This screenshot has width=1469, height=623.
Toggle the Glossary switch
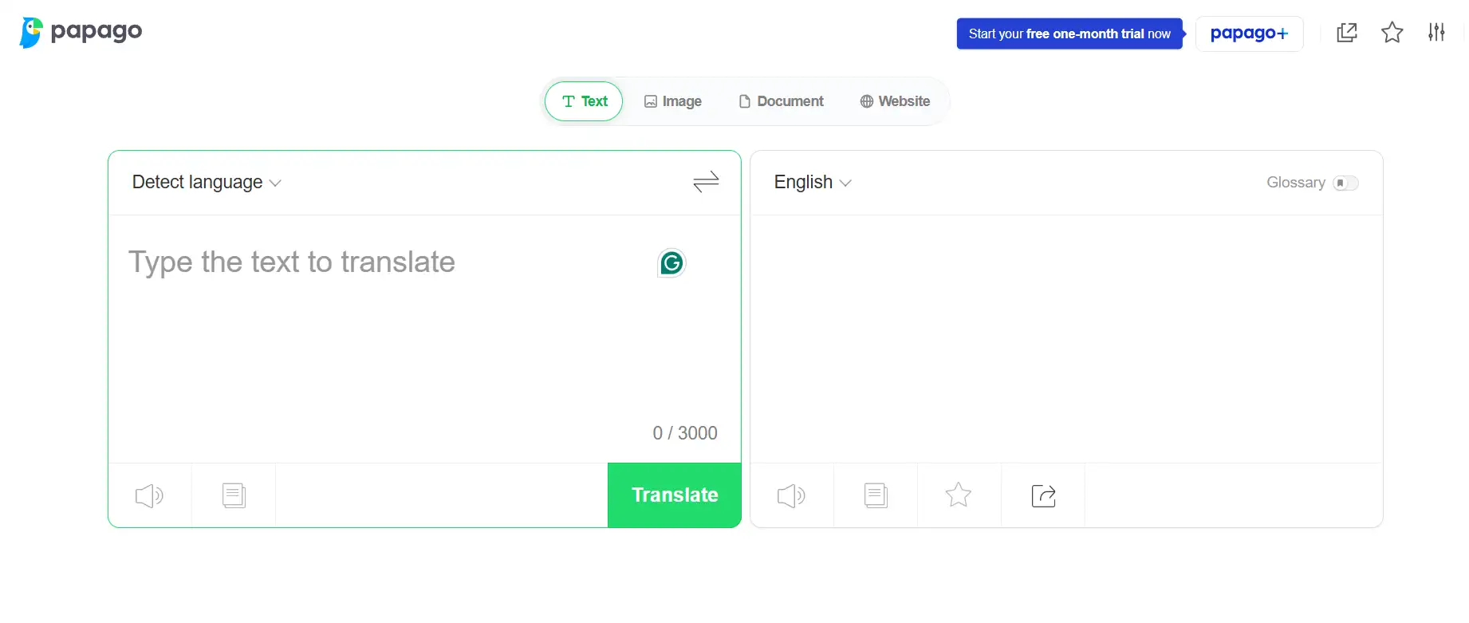tap(1345, 183)
